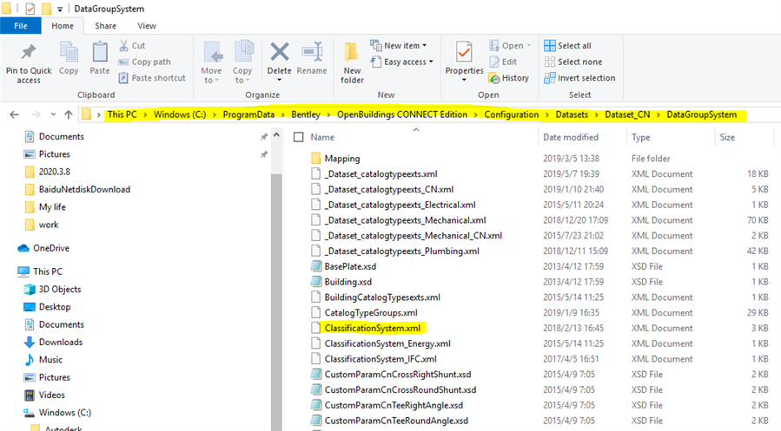Open the File menu
The image size is (781, 431).
pos(21,26)
